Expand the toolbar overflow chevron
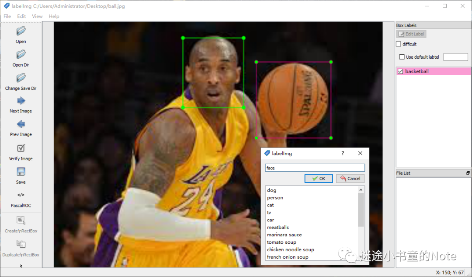Screen dimensions: 472x277 [21, 266]
